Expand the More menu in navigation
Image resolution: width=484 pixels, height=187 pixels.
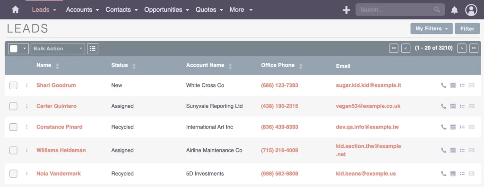241,9
